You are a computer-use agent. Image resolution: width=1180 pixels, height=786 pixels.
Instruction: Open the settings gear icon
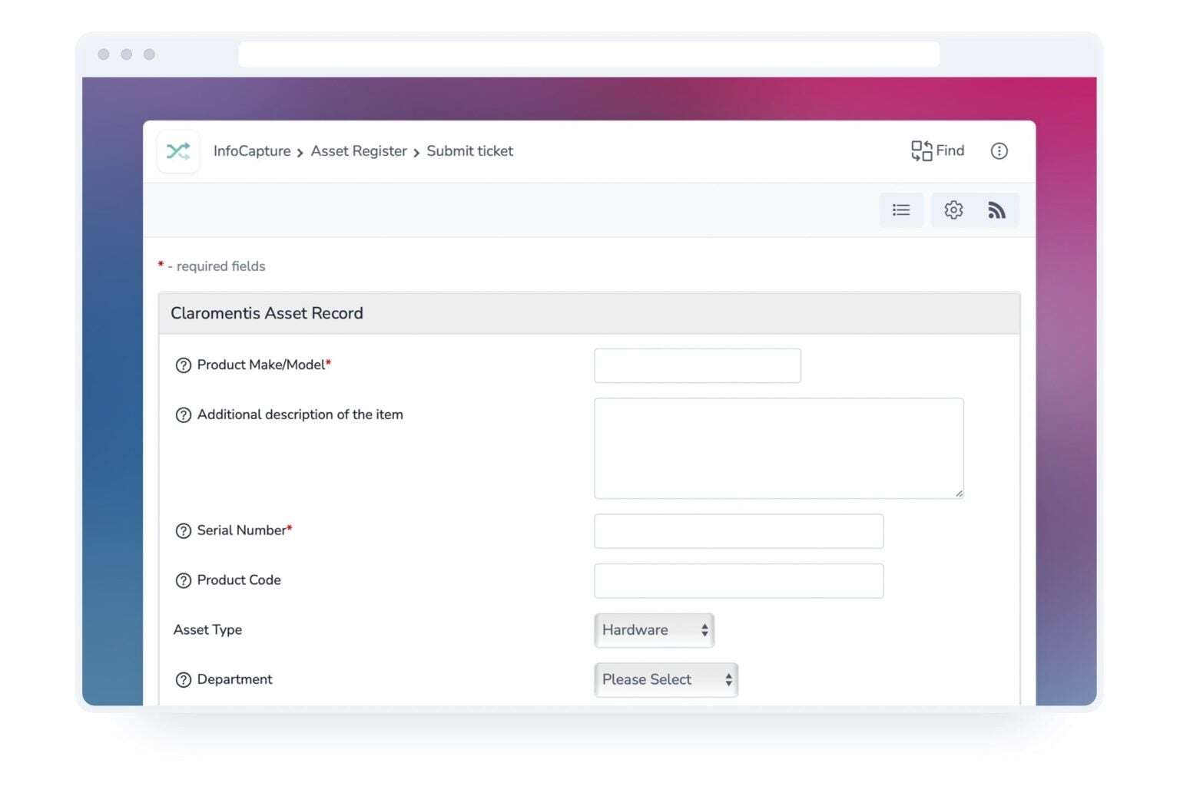tap(953, 210)
